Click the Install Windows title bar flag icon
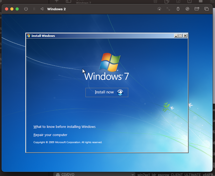 (x=29, y=36)
